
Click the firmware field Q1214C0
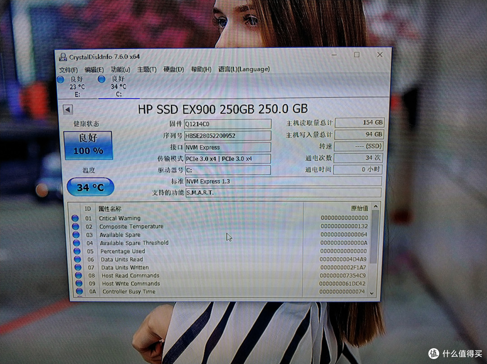coord(228,124)
